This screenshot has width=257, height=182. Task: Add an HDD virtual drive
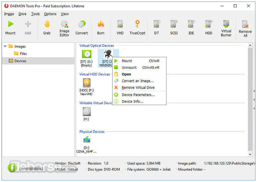(x=209, y=24)
